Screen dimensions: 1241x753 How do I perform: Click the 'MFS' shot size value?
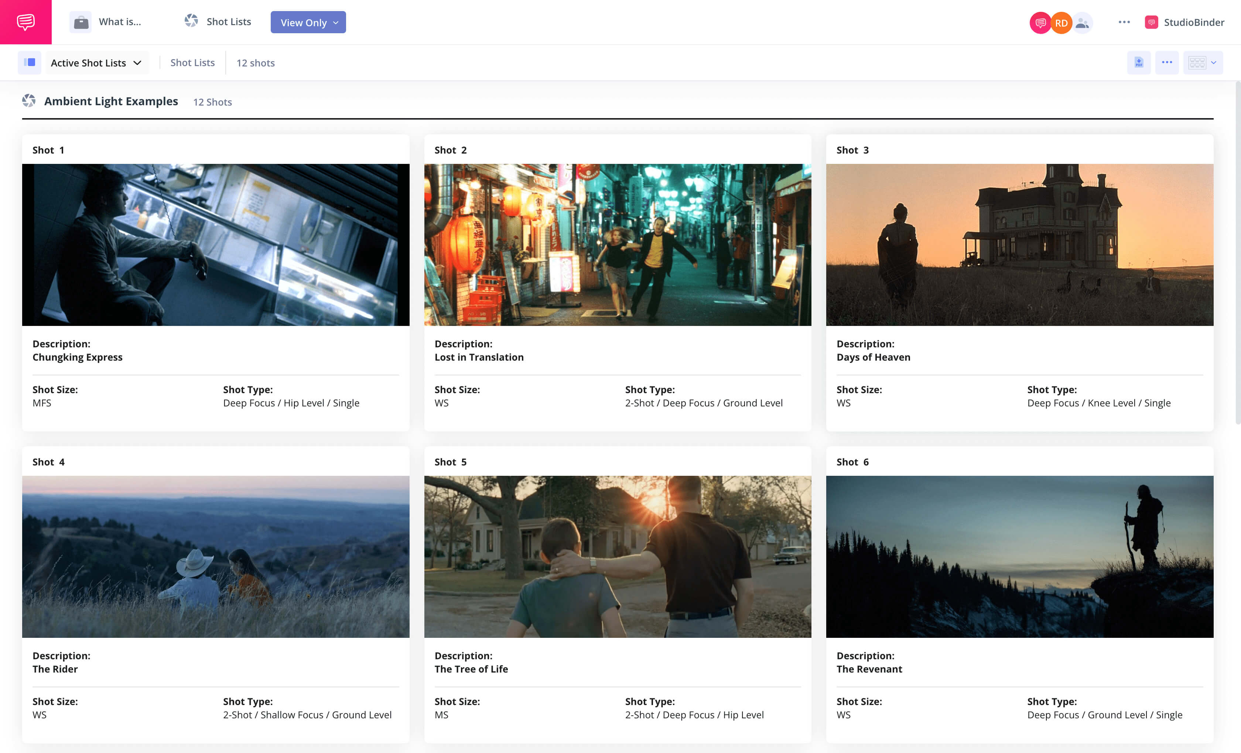(x=42, y=403)
